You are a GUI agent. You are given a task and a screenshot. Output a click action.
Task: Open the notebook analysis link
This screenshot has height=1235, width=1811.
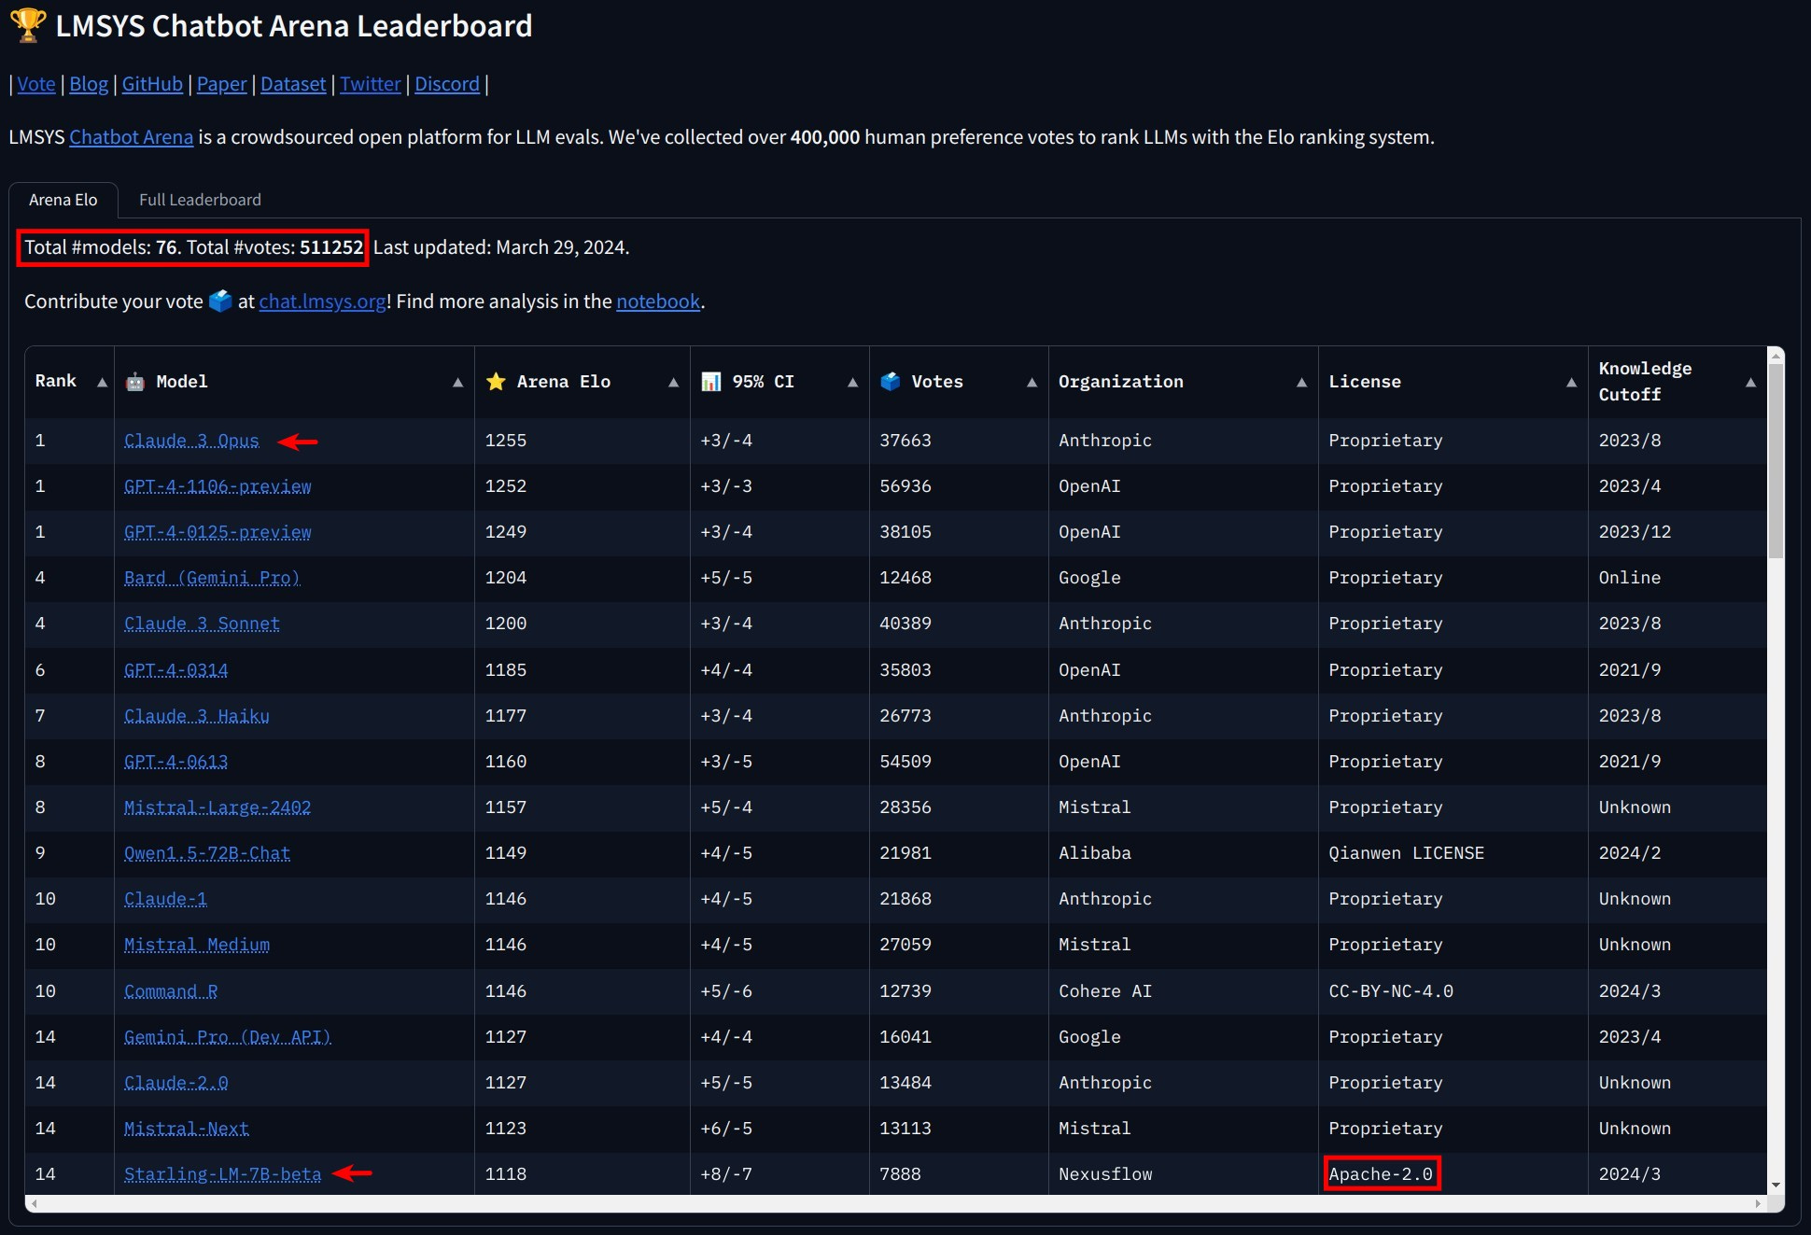[x=658, y=302]
